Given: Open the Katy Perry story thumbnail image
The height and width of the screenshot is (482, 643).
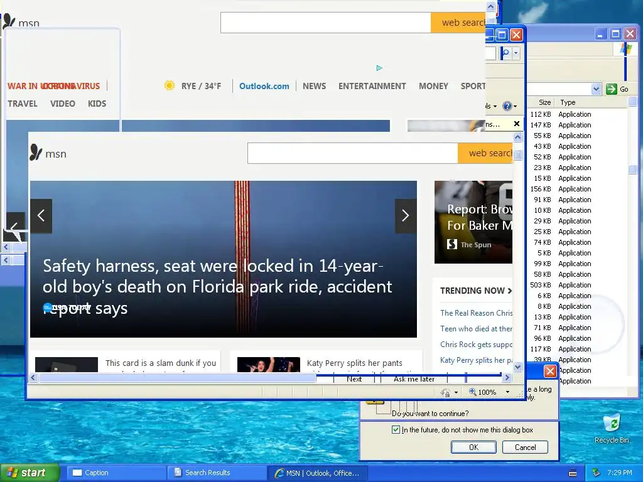Looking at the screenshot, I should coord(269,365).
